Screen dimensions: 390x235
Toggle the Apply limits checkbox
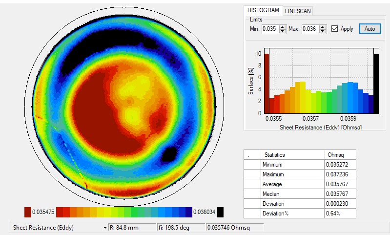pyautogui.click(x=334, y=29)
